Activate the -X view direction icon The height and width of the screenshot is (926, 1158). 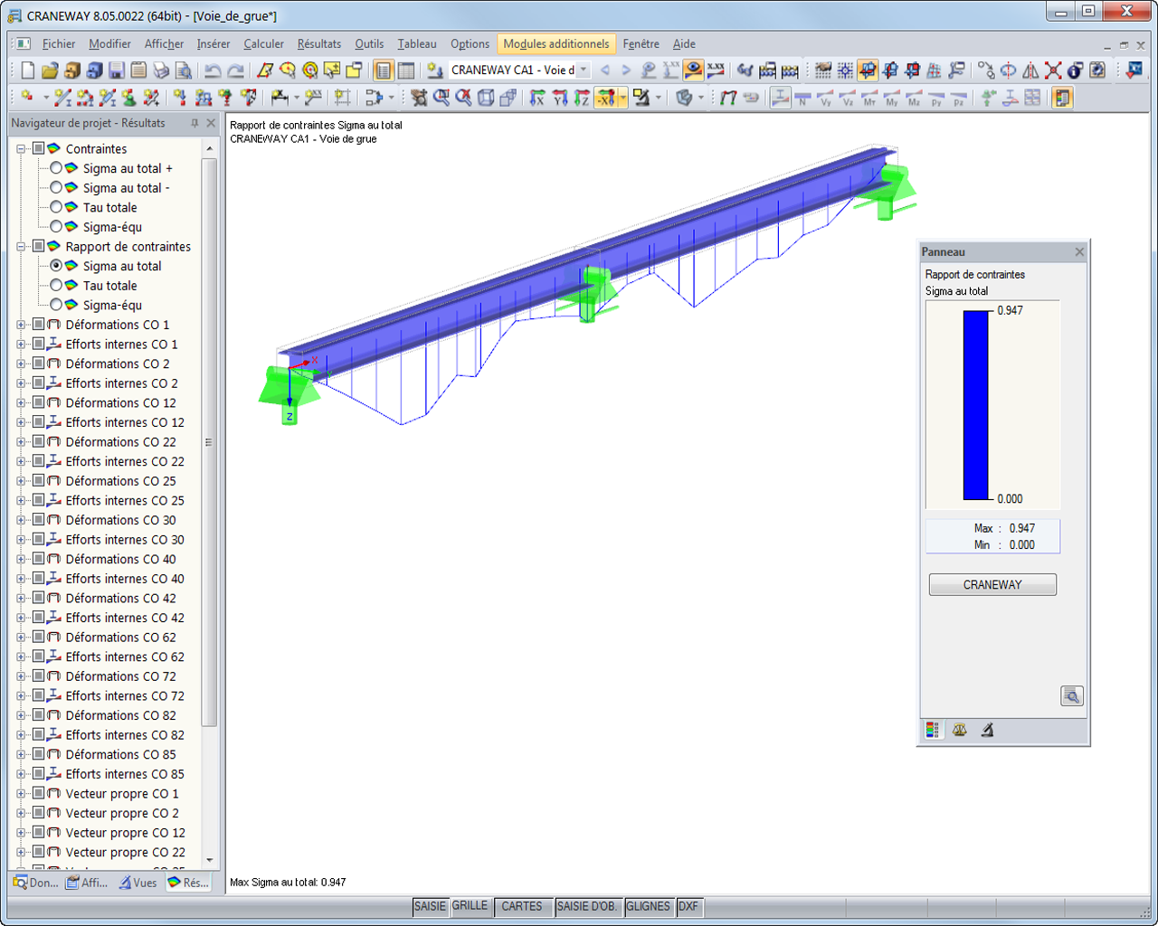pos(605,98)
